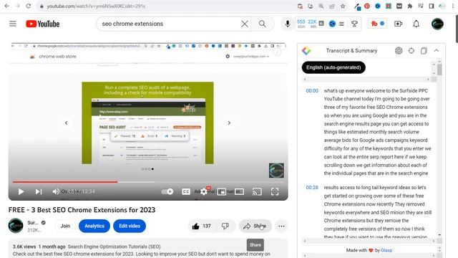The height and width of the screenshot is (258, 458).
Task: Click the trophy icon in toolbar
Action: (354, 24)
